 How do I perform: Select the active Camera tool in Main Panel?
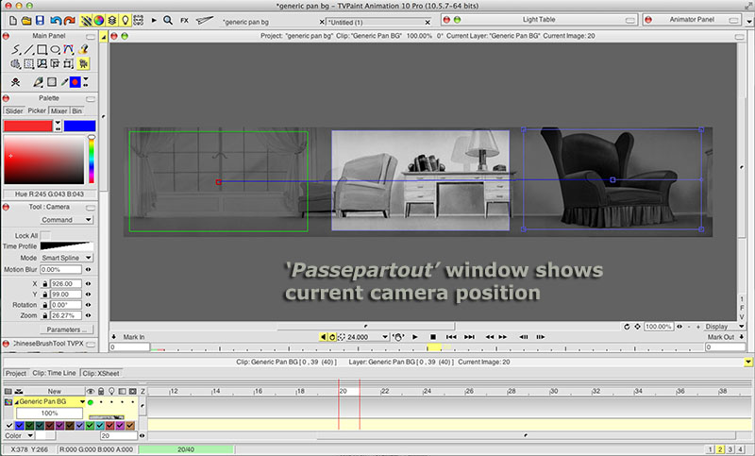[83, 63]
